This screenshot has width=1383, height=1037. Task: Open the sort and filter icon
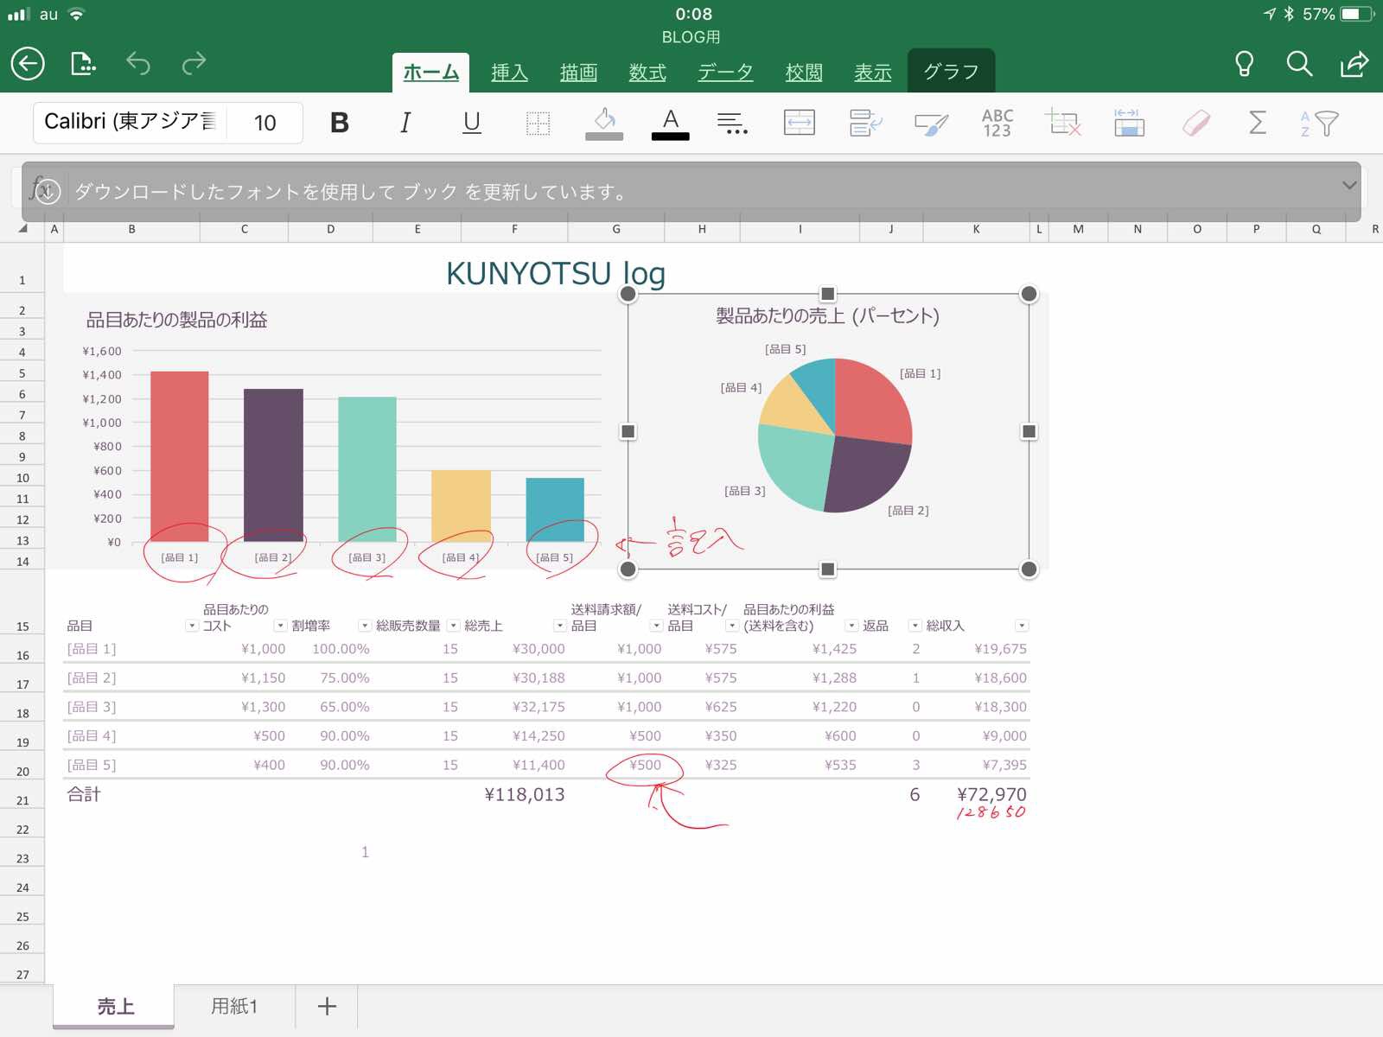(x=1320, y=124)
